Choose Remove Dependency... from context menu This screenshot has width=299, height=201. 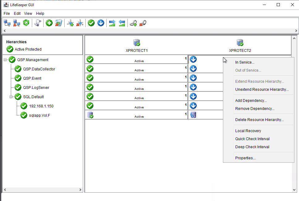point(258,108)
